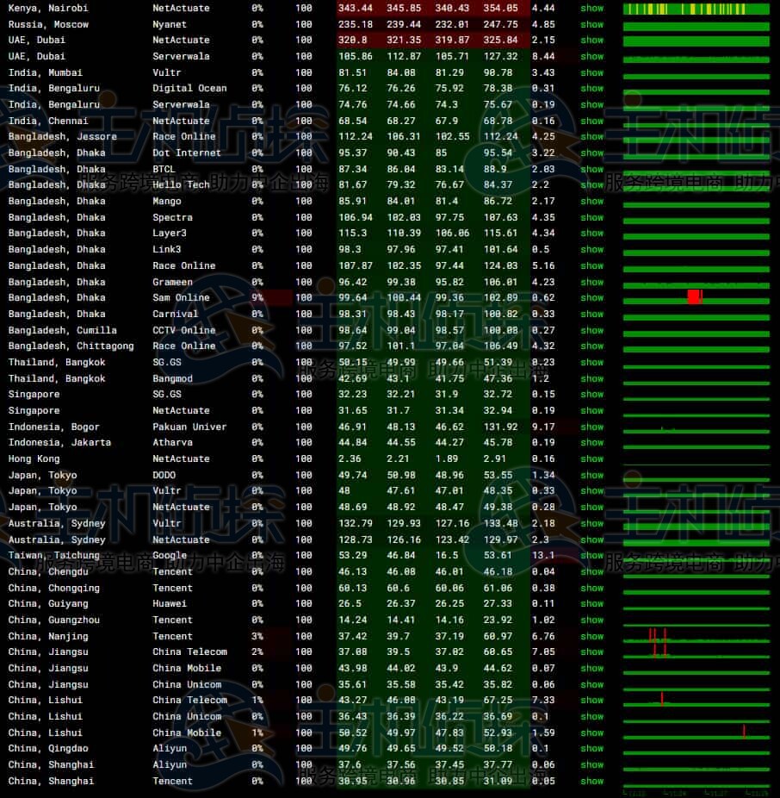
Task: Select 'Russia, Moscow' location cell
Action: [48, 24]
